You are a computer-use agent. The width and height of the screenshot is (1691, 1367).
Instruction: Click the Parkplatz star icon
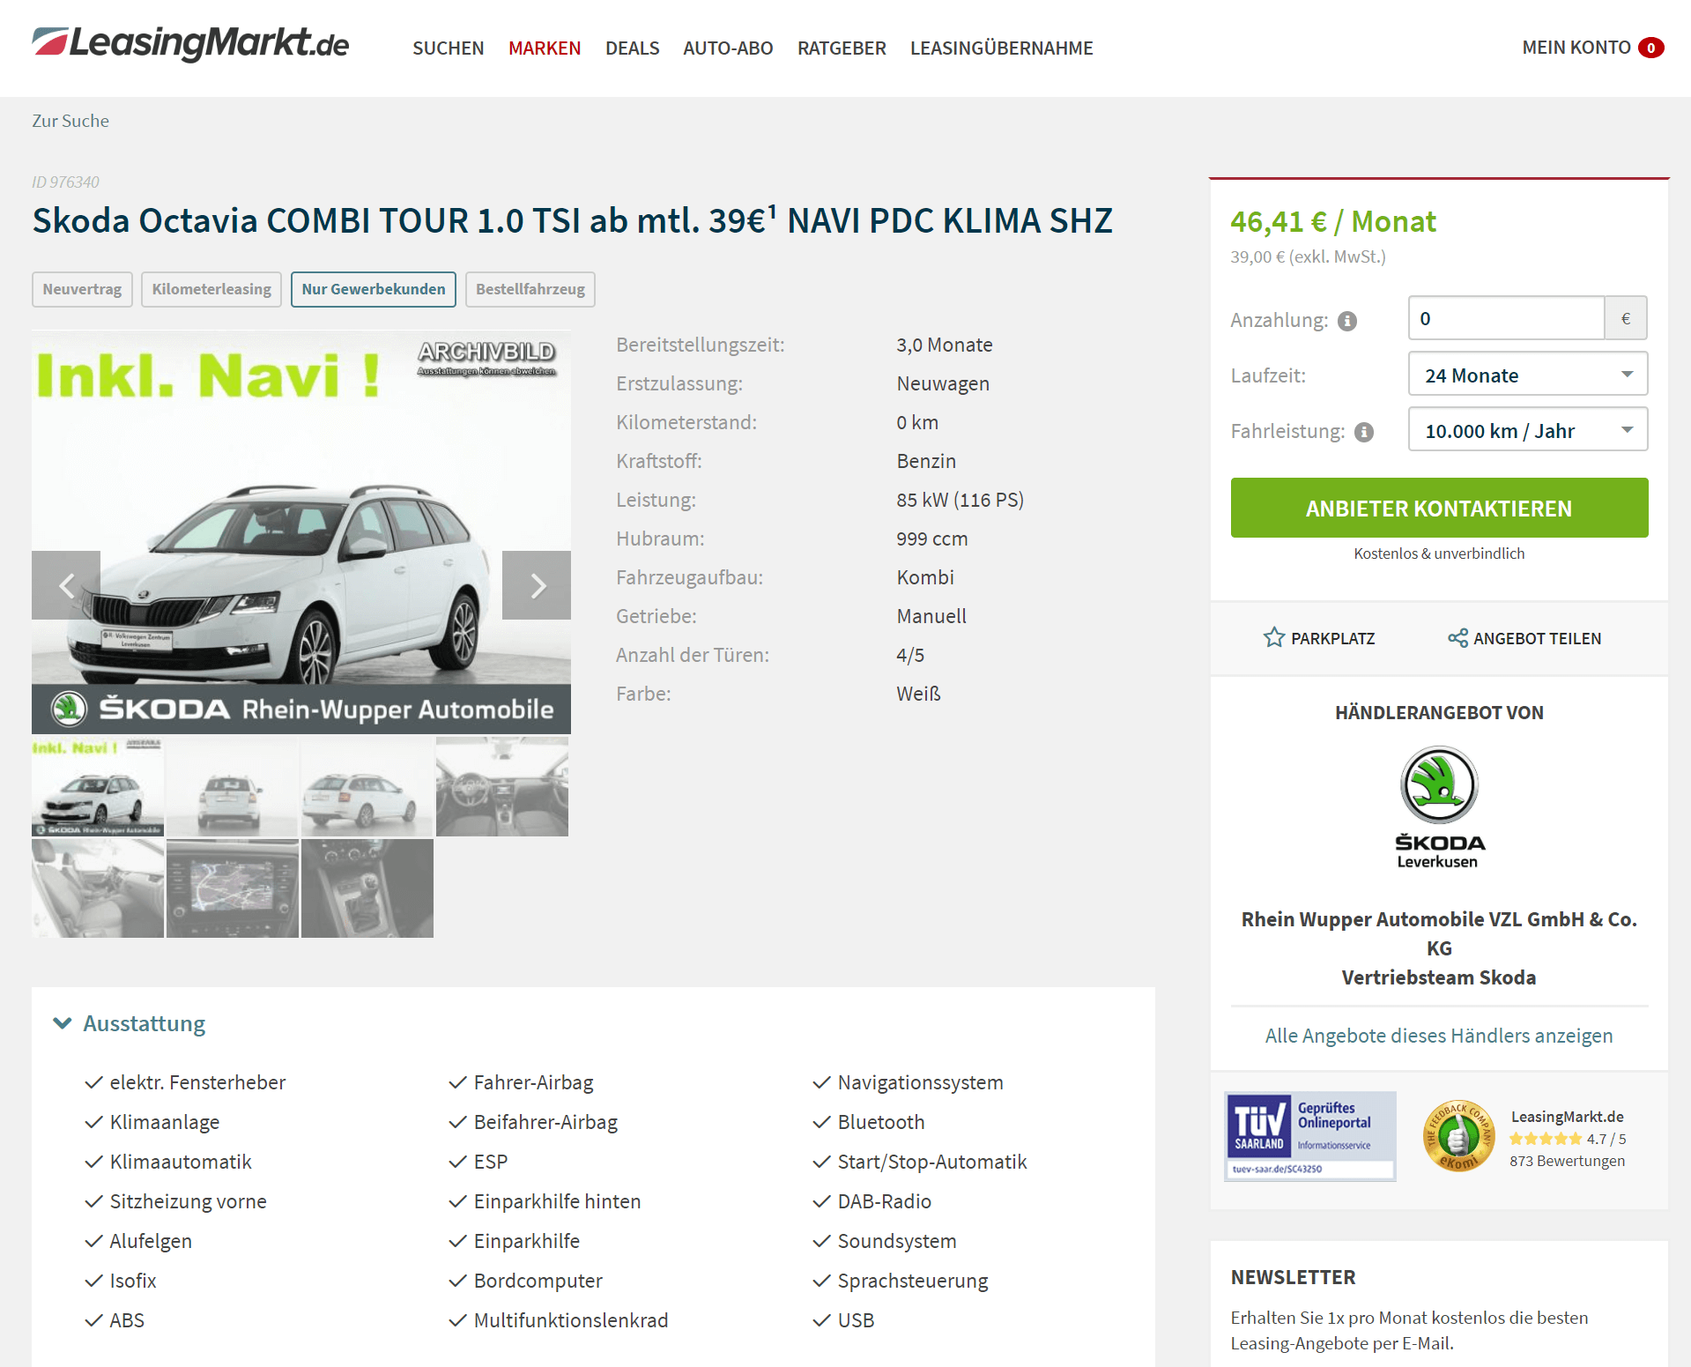pos(1273,637)
